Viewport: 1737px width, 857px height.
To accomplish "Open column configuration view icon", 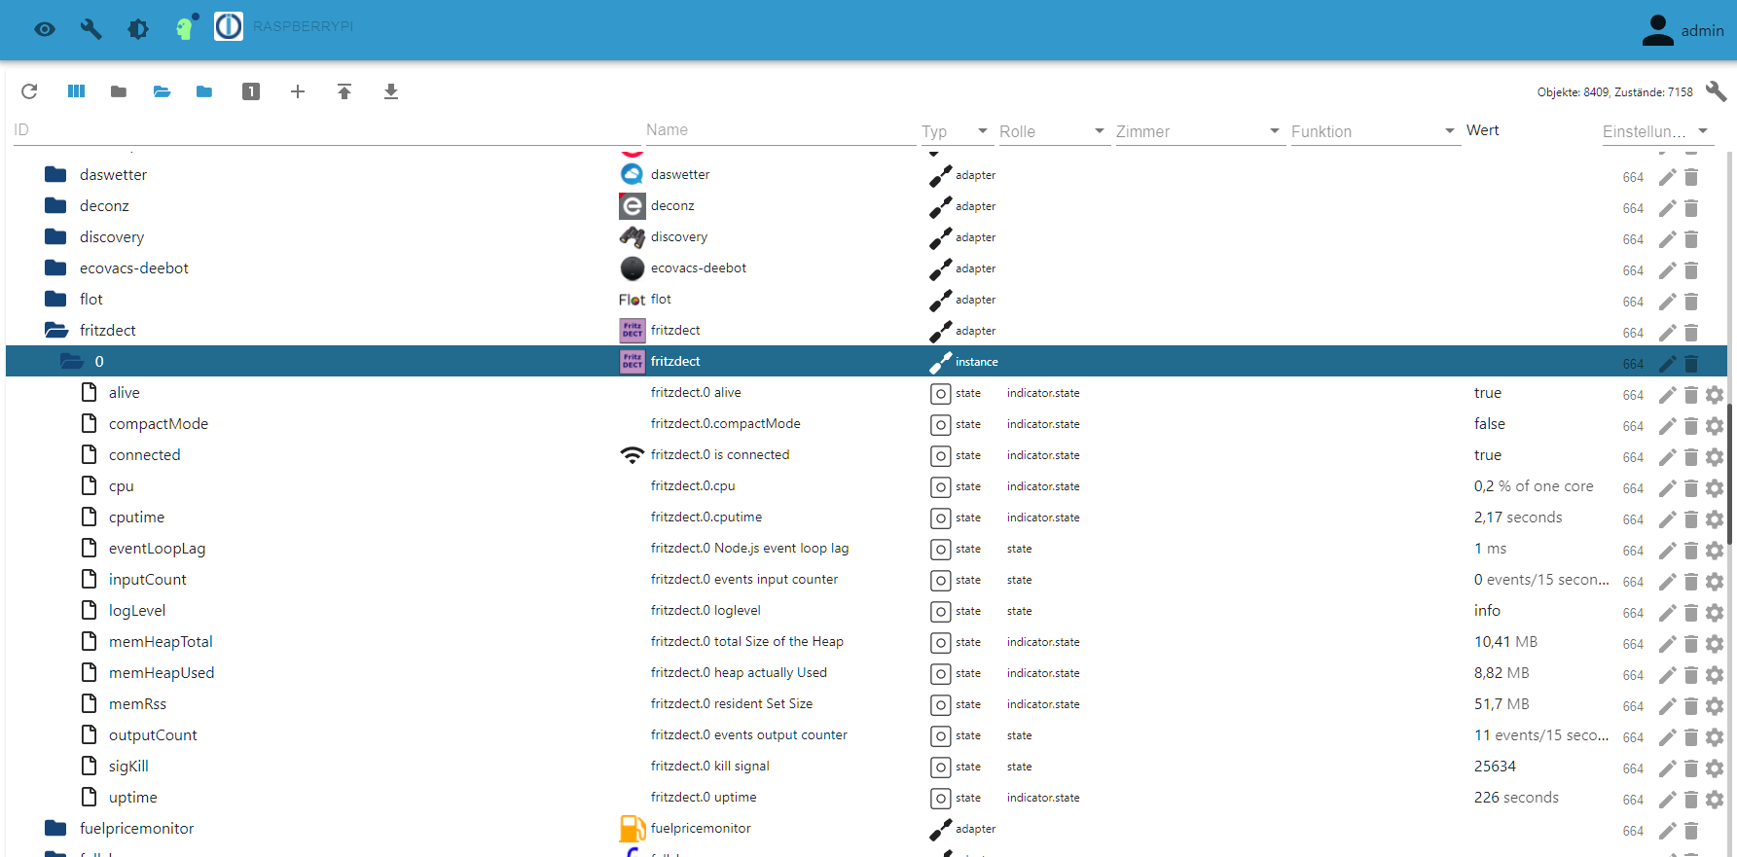I will [76, 91].
